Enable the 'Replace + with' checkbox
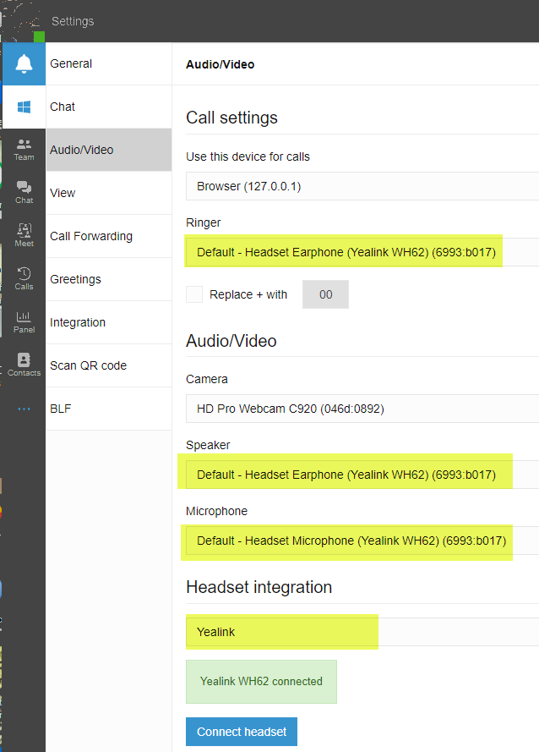539x752 pixels. pyautogui.click(x=194, y=294)
